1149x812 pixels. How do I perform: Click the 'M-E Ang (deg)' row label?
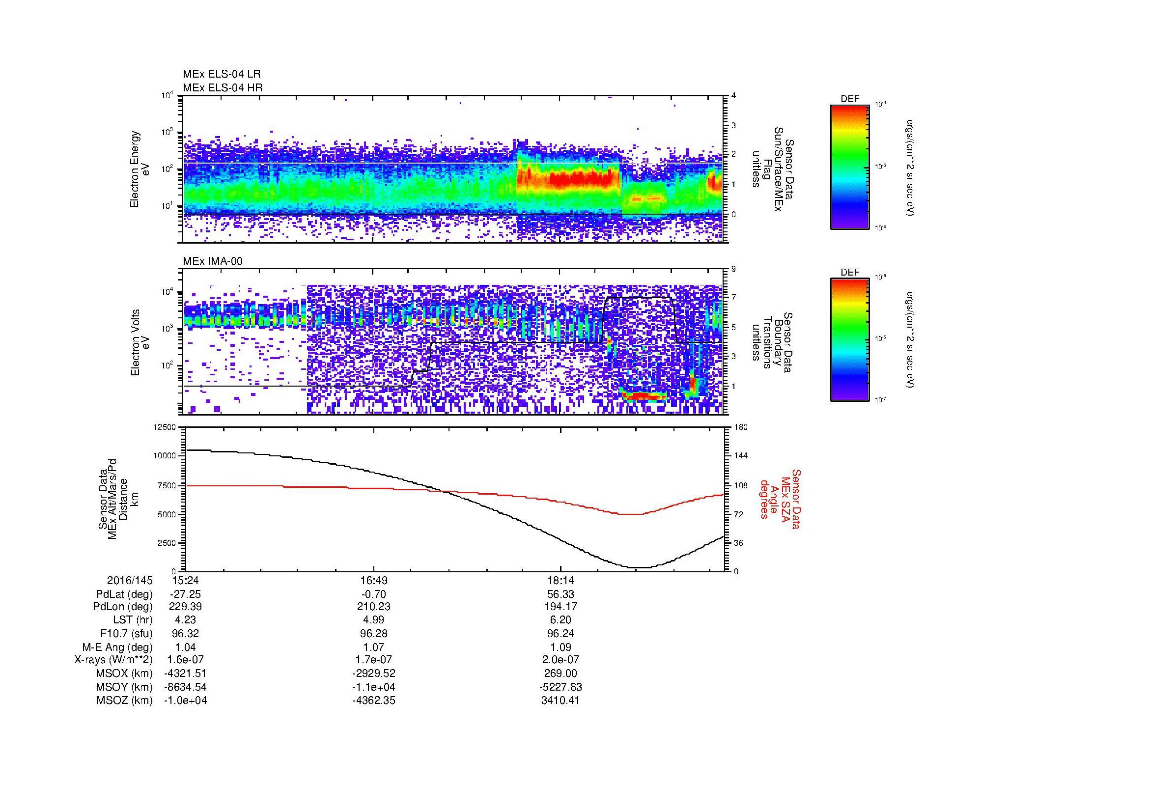[117, 647]
